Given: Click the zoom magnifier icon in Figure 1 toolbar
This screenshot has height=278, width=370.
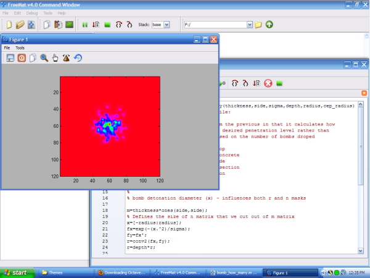Looking at the screenshot, I should click(x=44, y=58).
